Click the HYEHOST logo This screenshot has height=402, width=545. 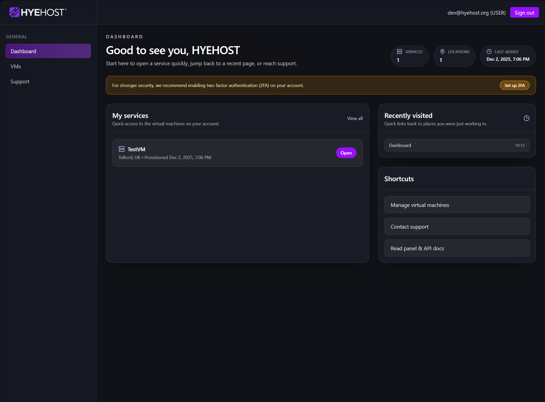(x=37, y=12)
